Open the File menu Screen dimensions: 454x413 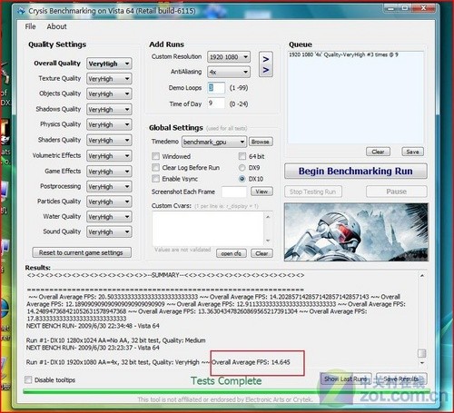tap(30, 26)
